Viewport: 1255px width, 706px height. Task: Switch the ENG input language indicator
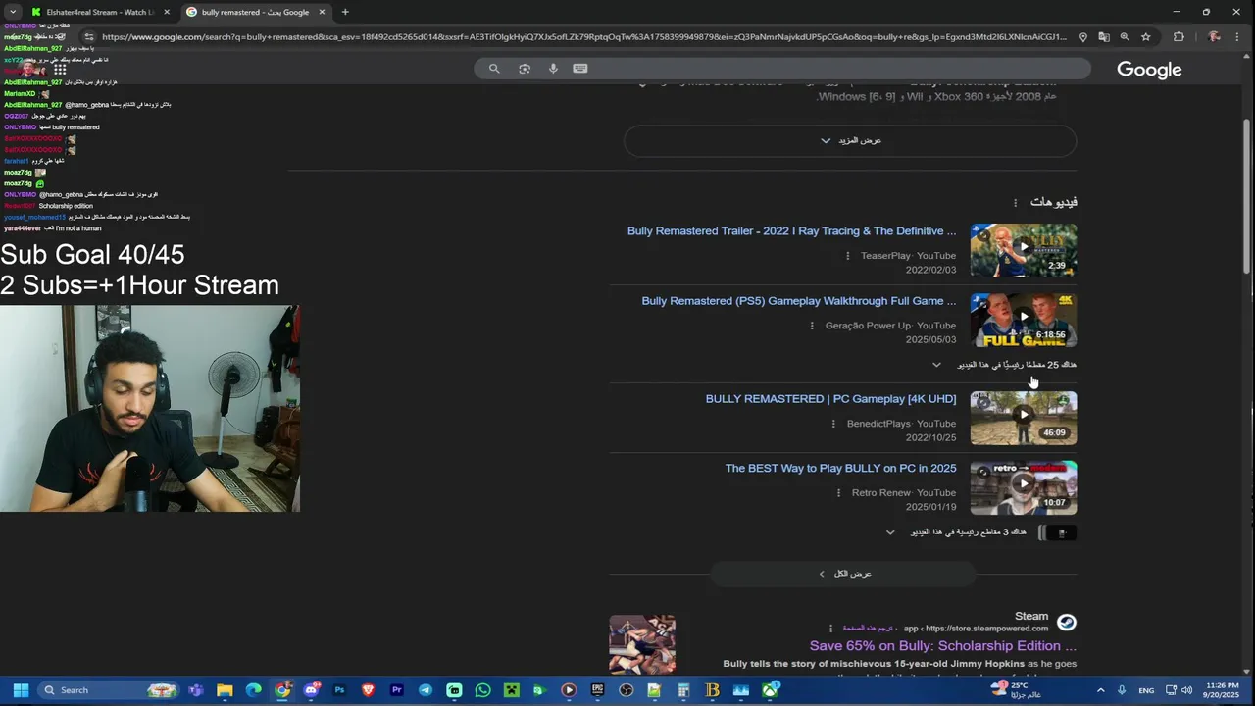1145,690
